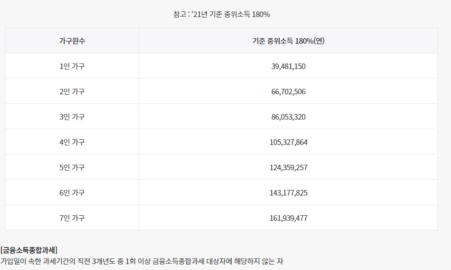Viewport: 451px width, 270px height.
Task: Select the 7인 가구 row label
Action: coord(71,218)
